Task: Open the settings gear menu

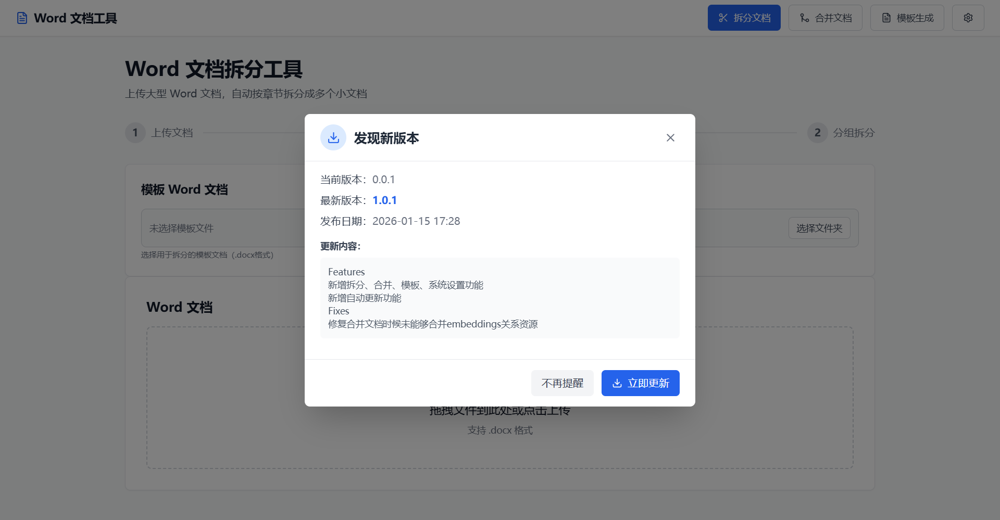Action: (x=968, y=17)
